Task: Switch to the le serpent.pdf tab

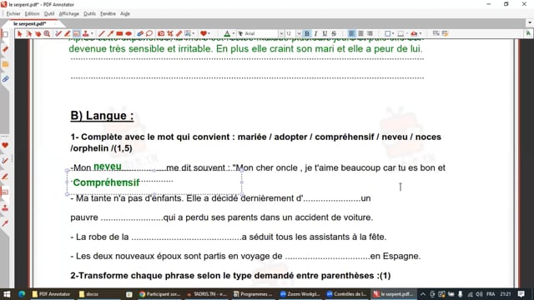Action: coord(30,24)
